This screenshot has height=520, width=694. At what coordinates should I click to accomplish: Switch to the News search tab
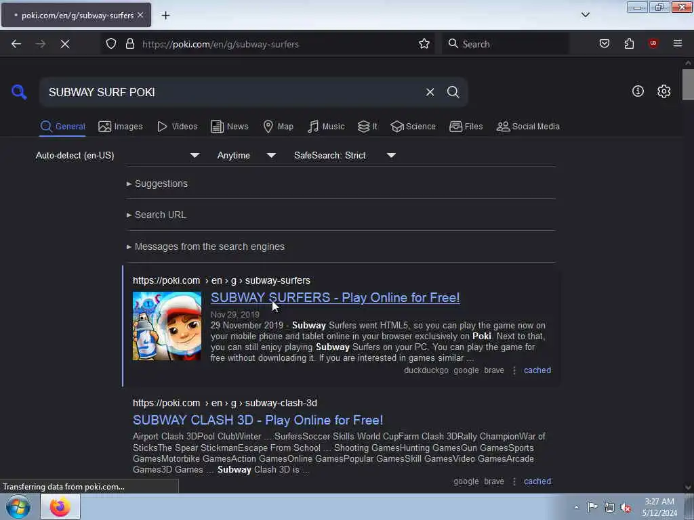pos(229,127)
